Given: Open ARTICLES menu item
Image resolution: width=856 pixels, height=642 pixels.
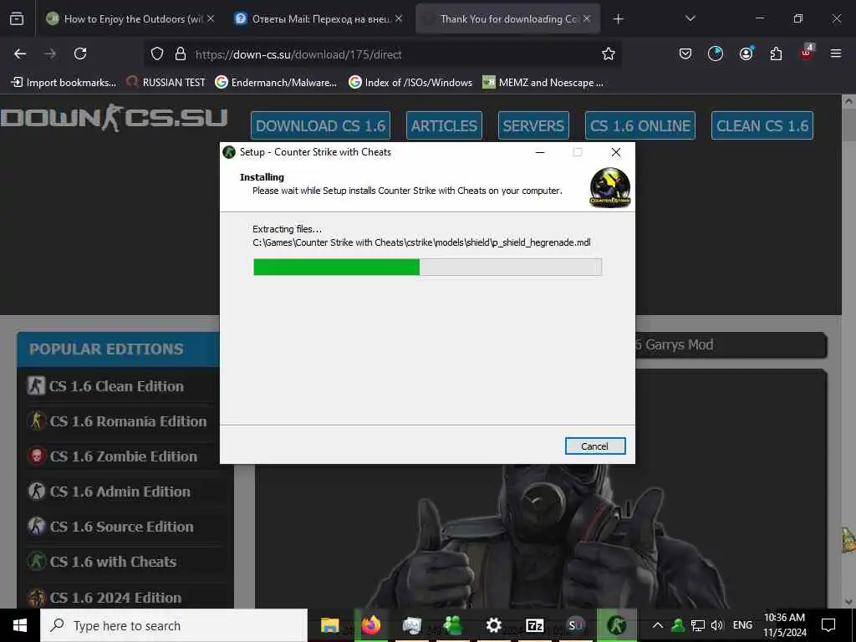Looking at the screenshot, I should [445, 125].
